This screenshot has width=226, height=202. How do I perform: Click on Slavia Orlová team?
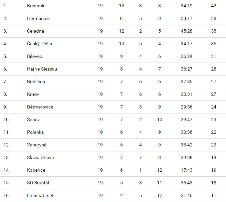[x=40, y=158]
